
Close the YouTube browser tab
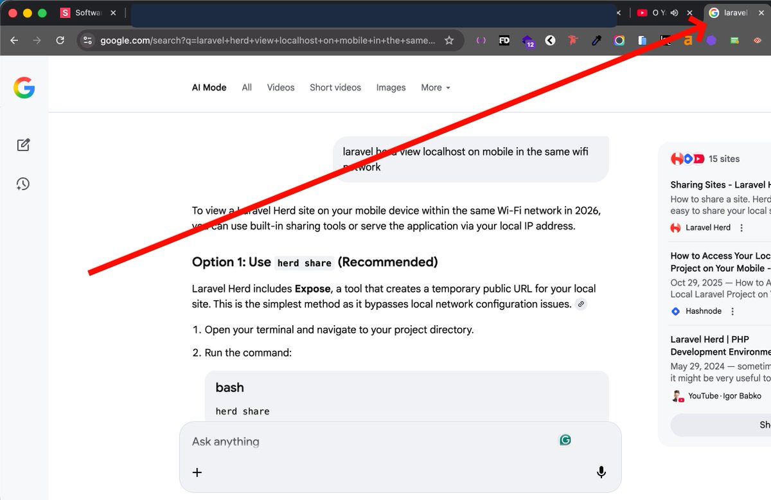[690, 13]
